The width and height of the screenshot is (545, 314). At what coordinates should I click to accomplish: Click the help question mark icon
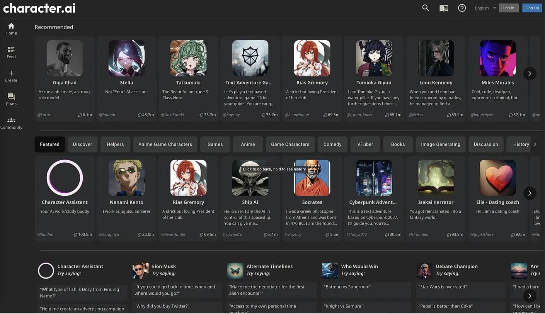pos(462,8)
